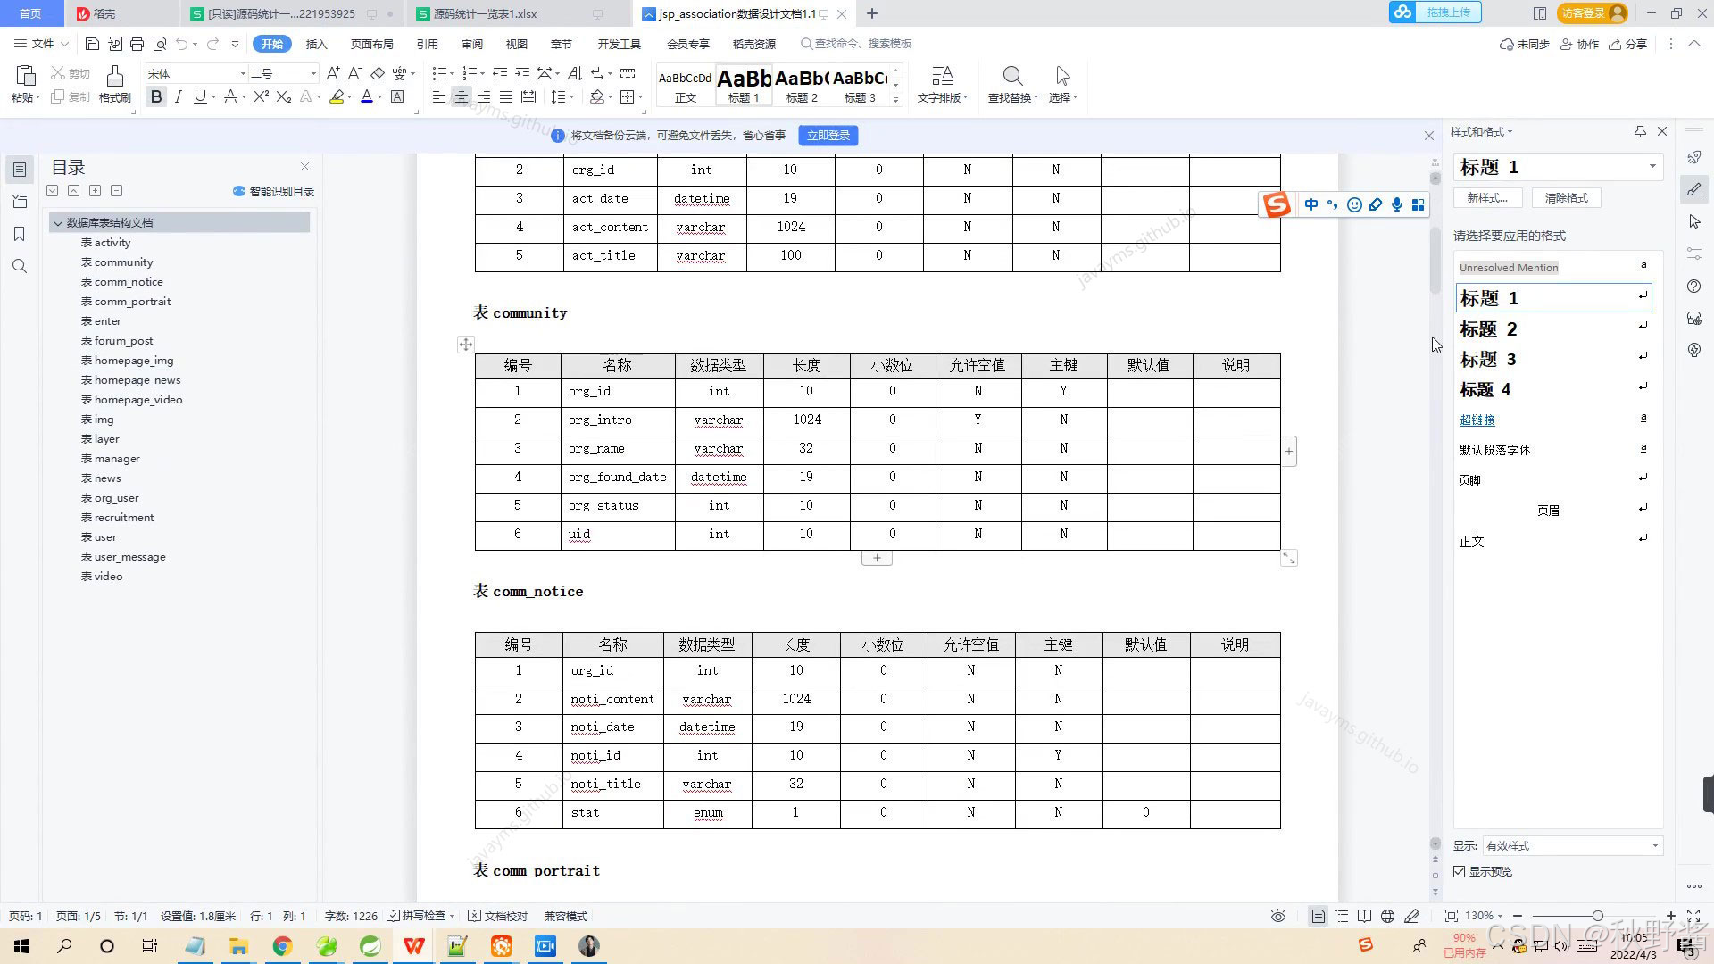Screen dimensions: 1714x964
Task: Click the 立即登录 button
Action: [828, 136]
